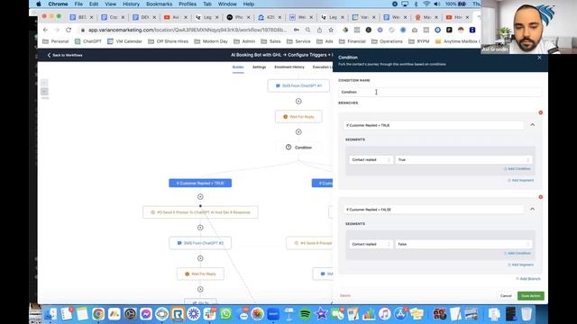Open the ChatGPT bookmark
Image resolution: width=577 pixels, height=324 pixels.
coord(88,41)
